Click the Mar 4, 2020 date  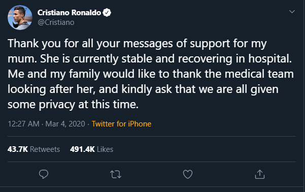click(x=65, y=124)
